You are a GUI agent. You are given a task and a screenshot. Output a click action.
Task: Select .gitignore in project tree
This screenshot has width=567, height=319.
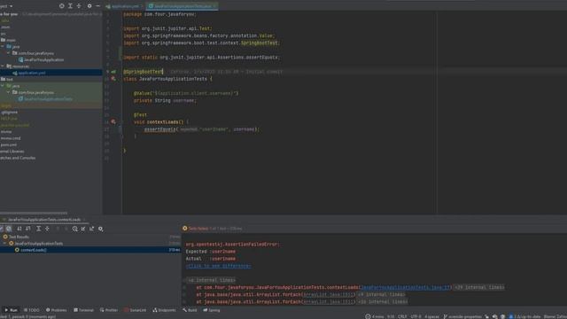[10, 113]
